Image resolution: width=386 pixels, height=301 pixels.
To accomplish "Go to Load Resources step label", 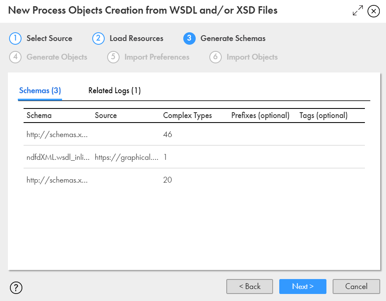I will (137, 39).
